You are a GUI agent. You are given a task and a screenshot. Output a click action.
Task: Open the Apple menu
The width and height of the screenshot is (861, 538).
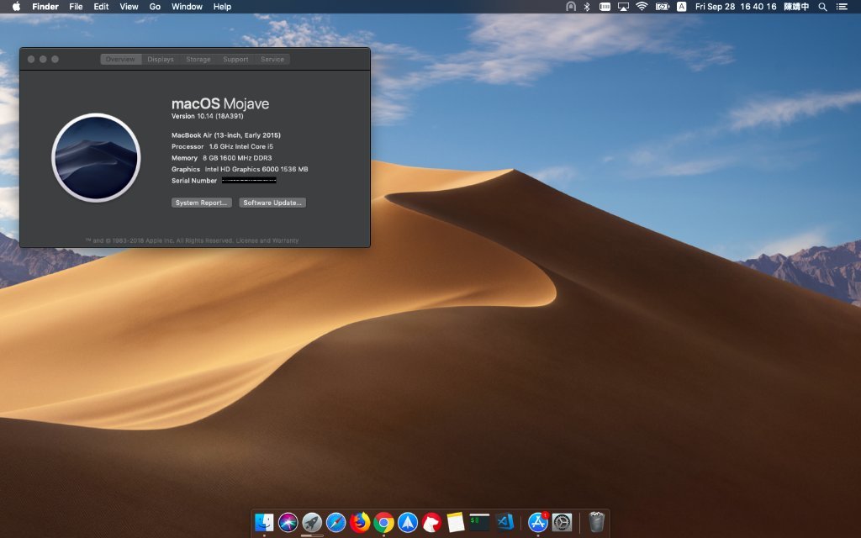coord(16,7)
